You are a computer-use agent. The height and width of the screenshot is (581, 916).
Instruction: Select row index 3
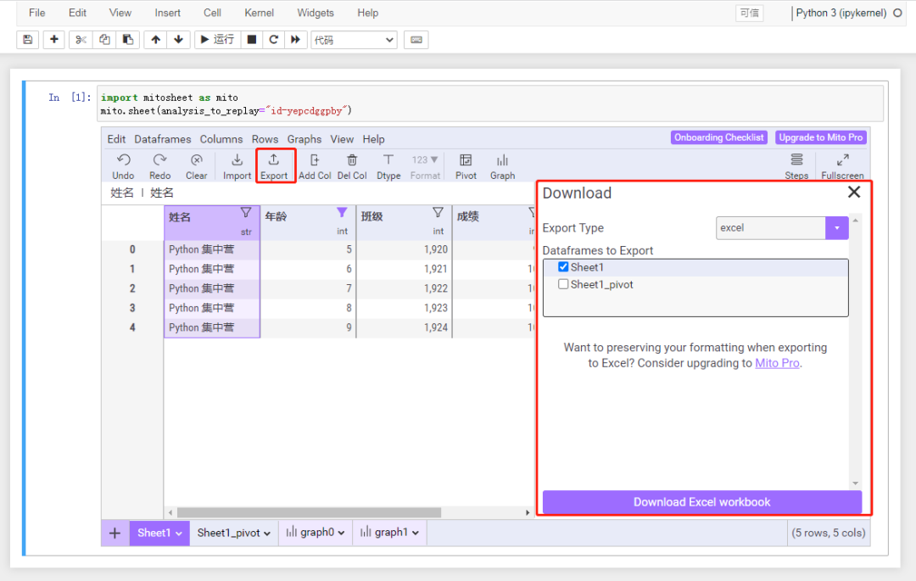[132, 308]
